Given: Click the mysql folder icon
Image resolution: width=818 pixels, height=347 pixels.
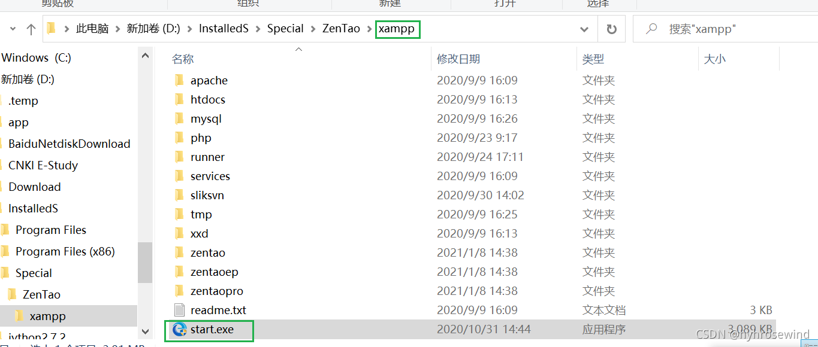Looking at the screenshot, I should 179,118.
